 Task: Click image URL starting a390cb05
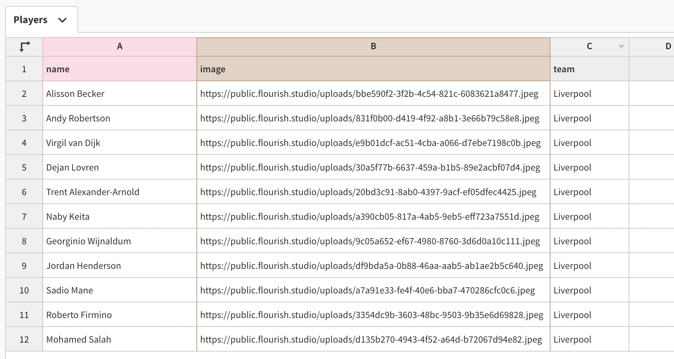(373, 216)
